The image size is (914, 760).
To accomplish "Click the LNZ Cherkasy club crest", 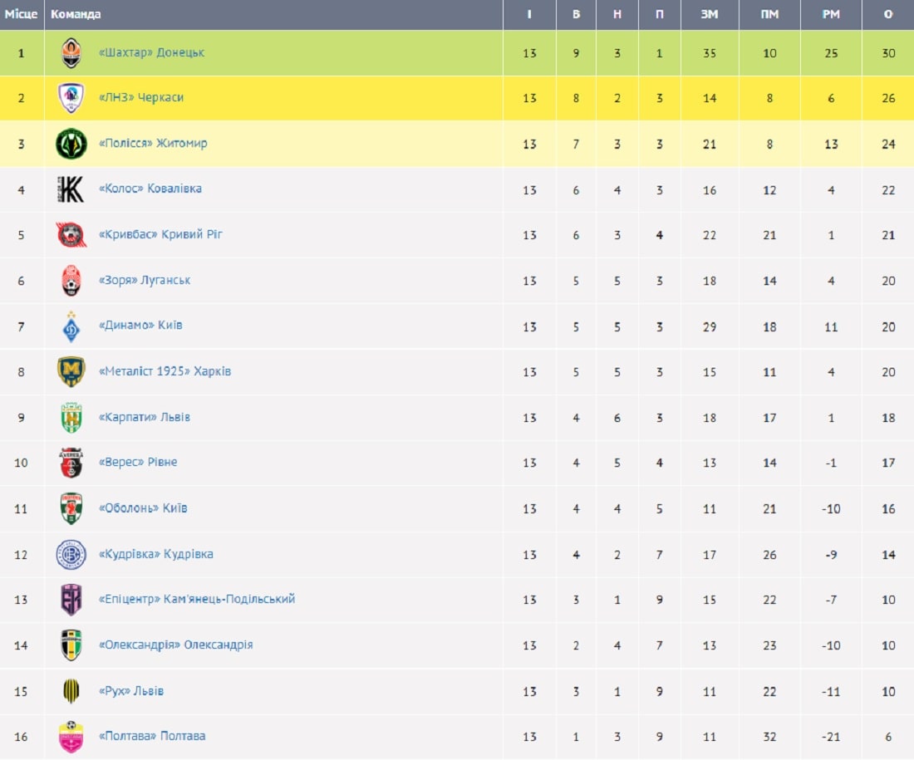I will 71,98.
